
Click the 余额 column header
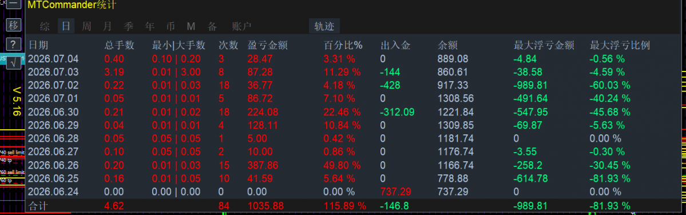pyautogui.click(x=447, y=45)
